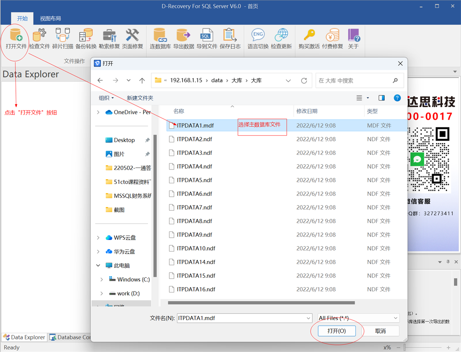Image resolution: width=461 pixels, height=352 pixels.
Task: Sort by the 类型 column header
Action: (x=372, y=111)
